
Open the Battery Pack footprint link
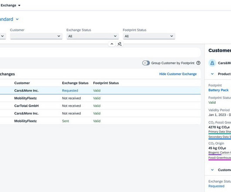(x=218, y=90)
